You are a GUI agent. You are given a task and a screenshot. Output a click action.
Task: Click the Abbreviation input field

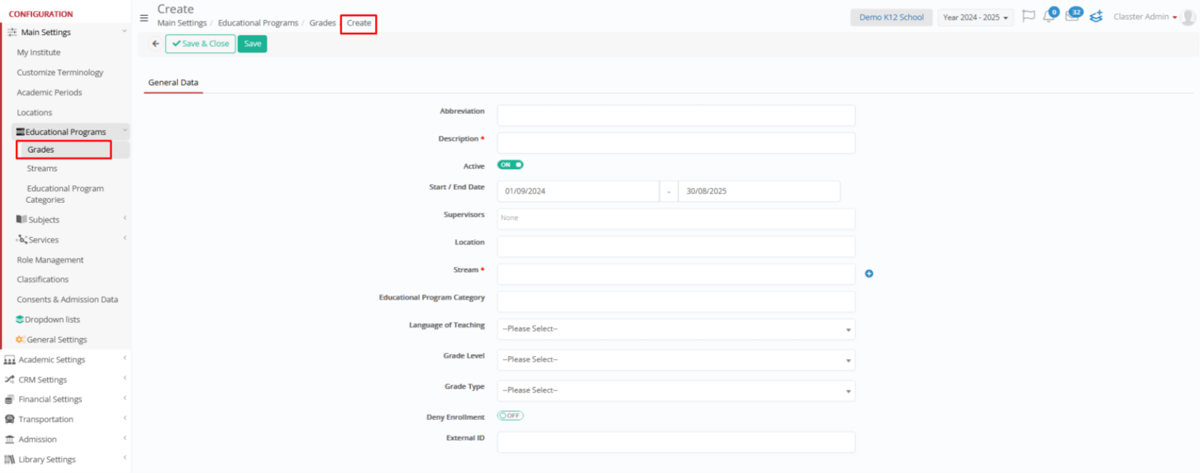(676, 115)
